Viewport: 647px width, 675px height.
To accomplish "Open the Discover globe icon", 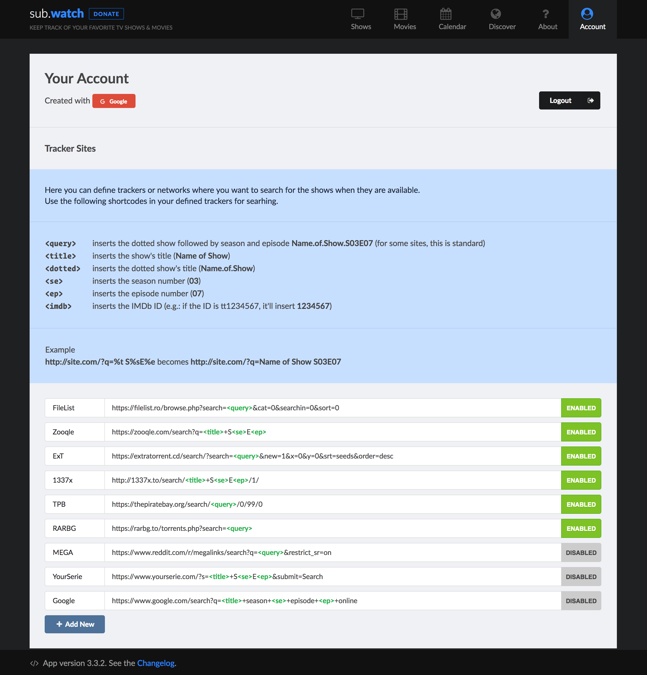I will [496, 14].
